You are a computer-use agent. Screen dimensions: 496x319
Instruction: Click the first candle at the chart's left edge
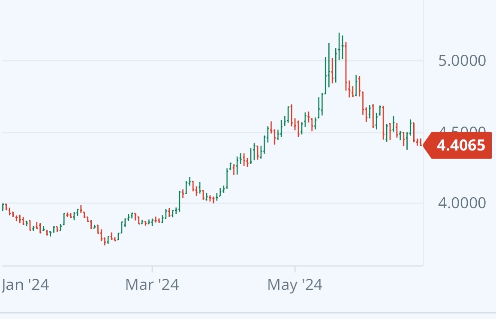coord(3,207)
